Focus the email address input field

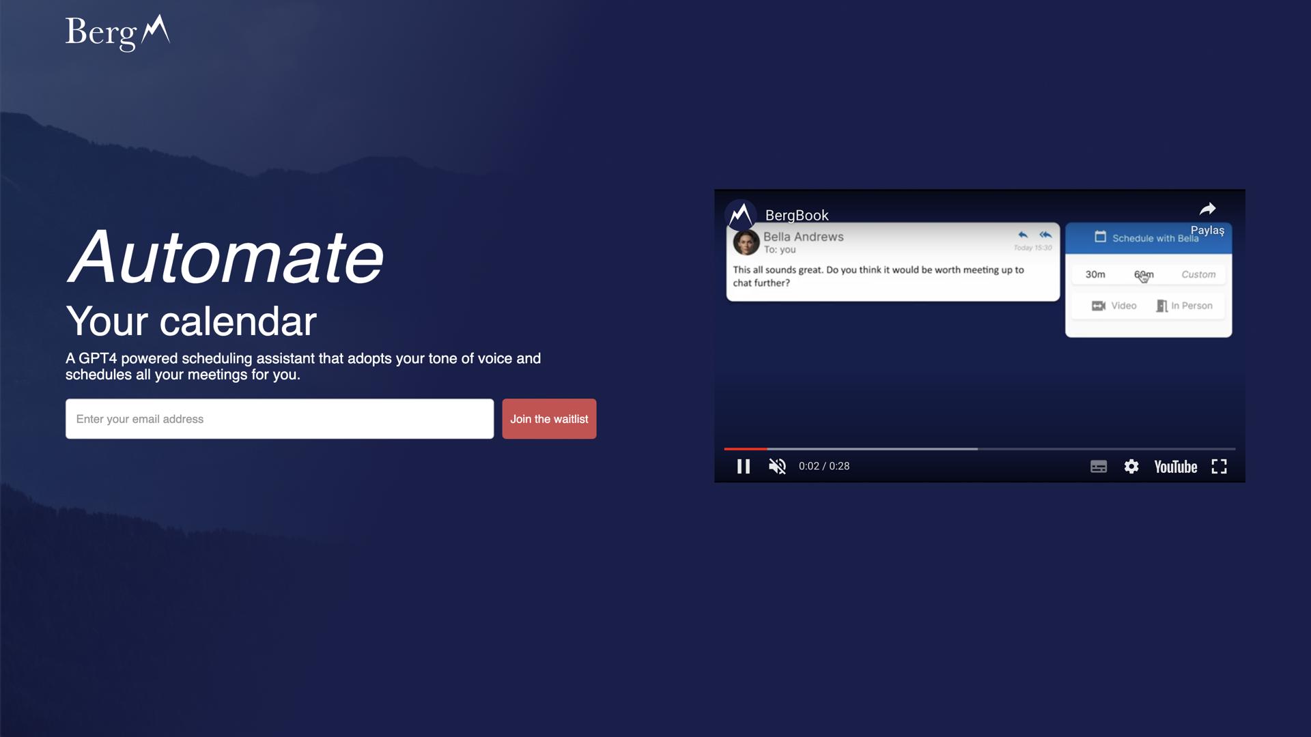(279, 419)
